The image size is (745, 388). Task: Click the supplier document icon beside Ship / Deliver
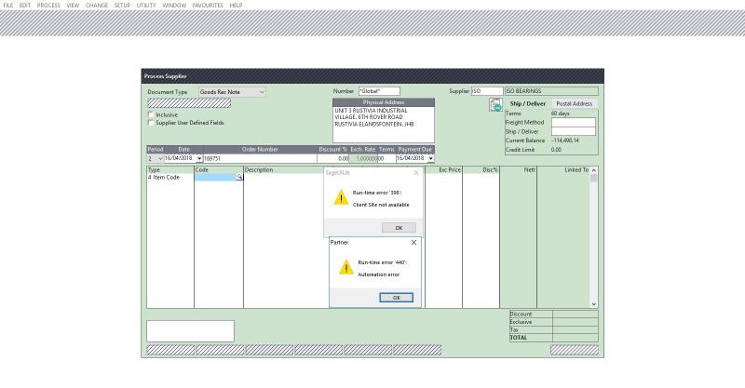tap(497, 106)
